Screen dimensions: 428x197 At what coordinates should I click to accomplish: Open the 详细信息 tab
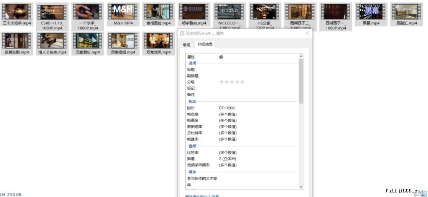(205, 44)
